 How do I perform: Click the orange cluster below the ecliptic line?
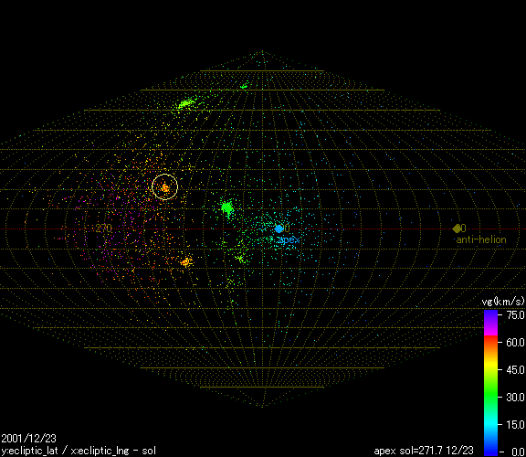[186, 262]
